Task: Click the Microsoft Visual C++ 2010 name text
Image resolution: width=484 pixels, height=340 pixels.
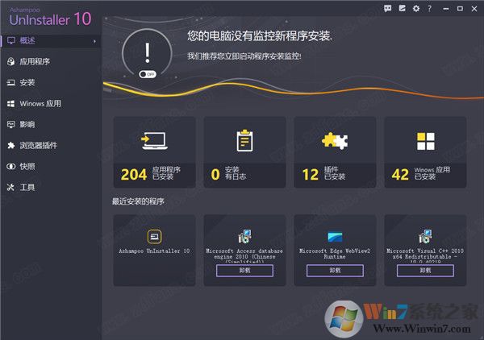Action: pos(425,255)
